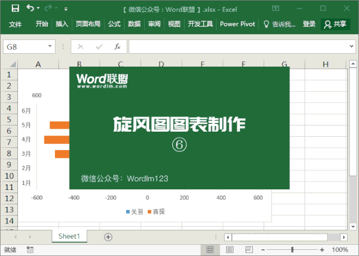The height and width of the screenshot is (256, 359).
Task: Switch to Page Break Preview icon
Action: pos(249,250)
